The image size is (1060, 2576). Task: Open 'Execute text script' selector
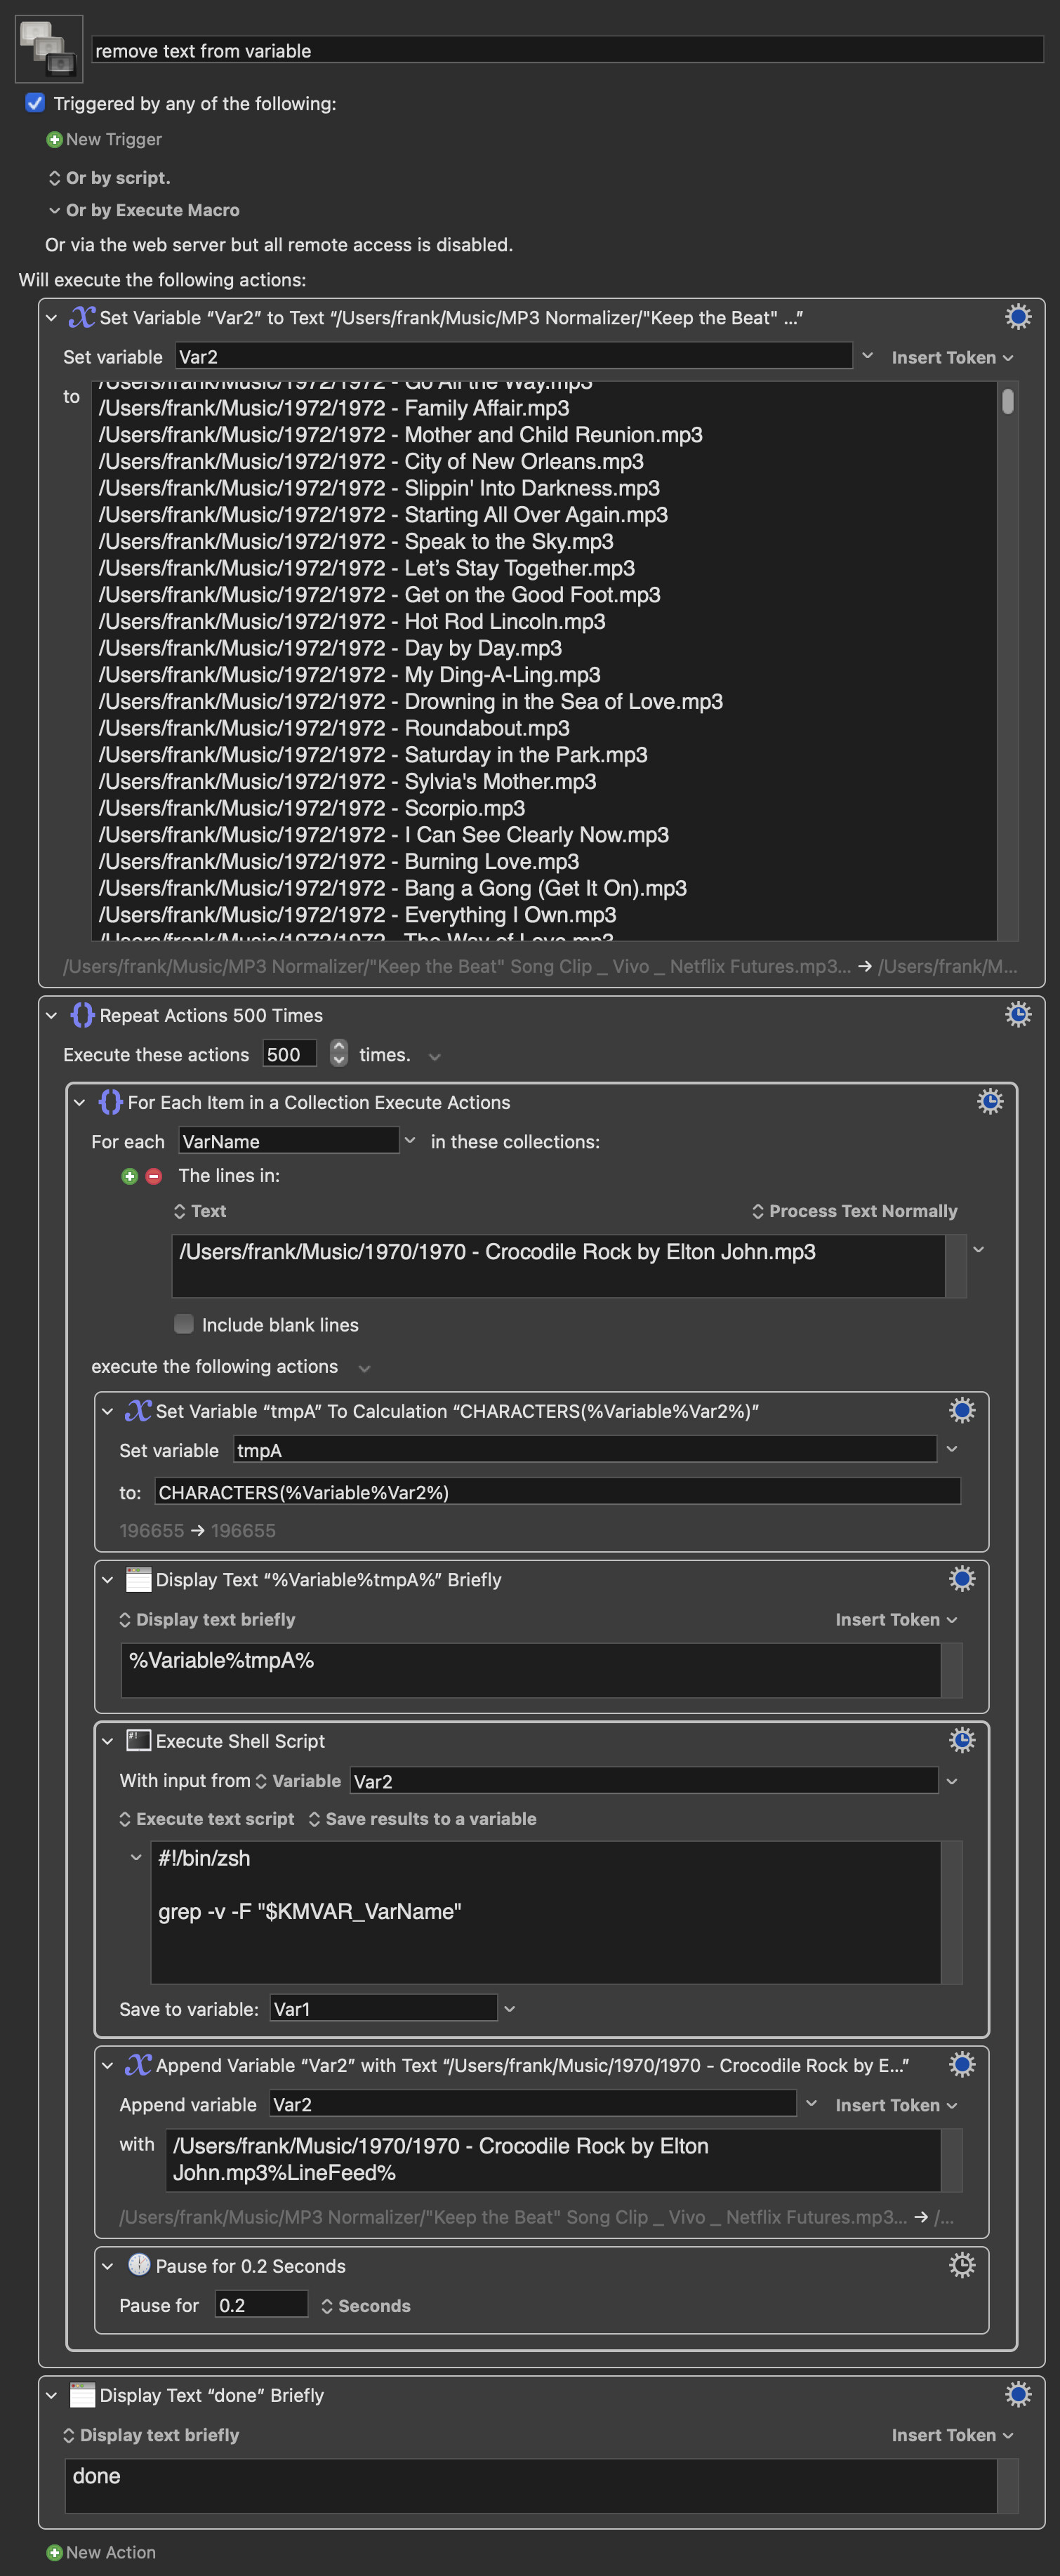pyautogui.click(x=206, y=1819)
